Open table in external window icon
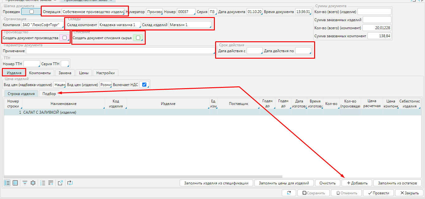The width and height of the screenshot is (425, 199). coord(61,183)
